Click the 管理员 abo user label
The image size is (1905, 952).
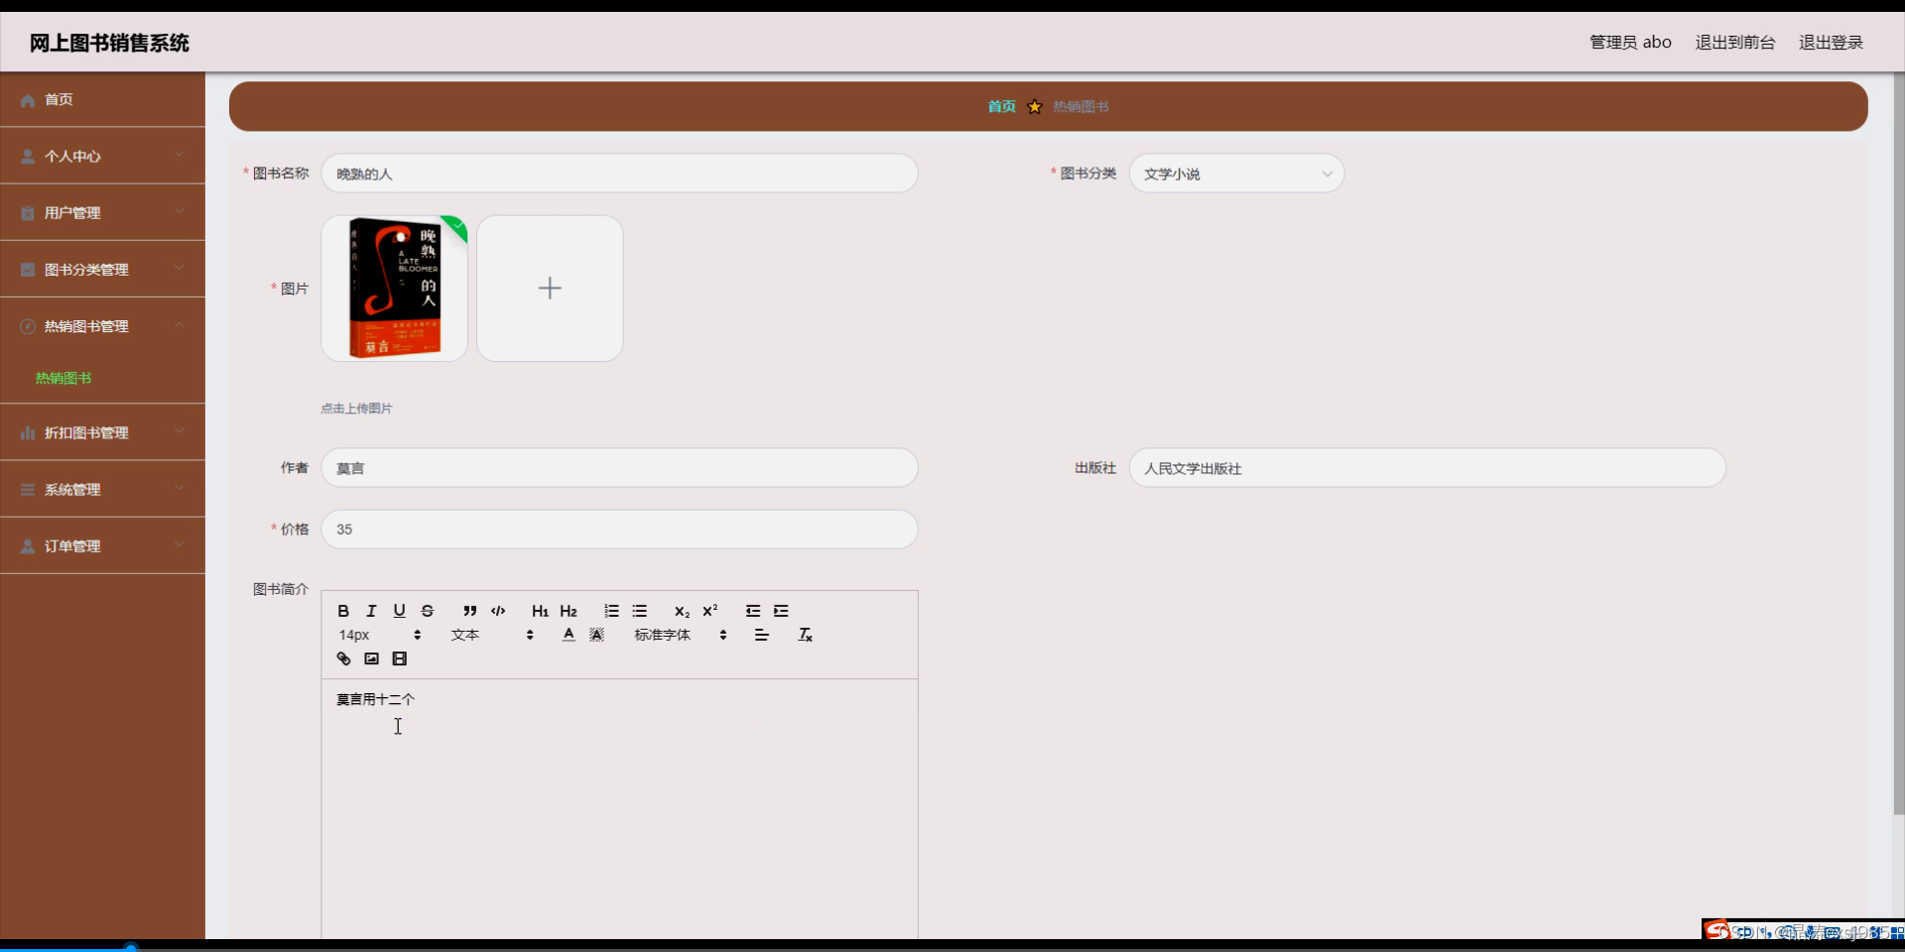click(x=1630, y=42)
